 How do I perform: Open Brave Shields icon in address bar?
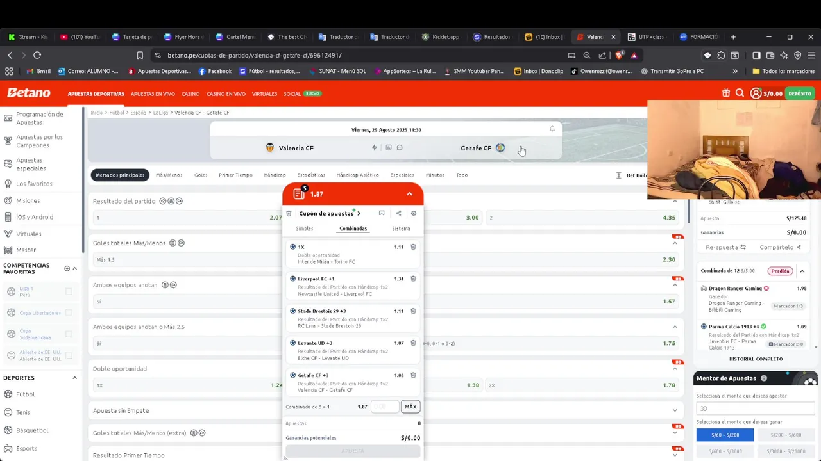[x=619, y=55]
